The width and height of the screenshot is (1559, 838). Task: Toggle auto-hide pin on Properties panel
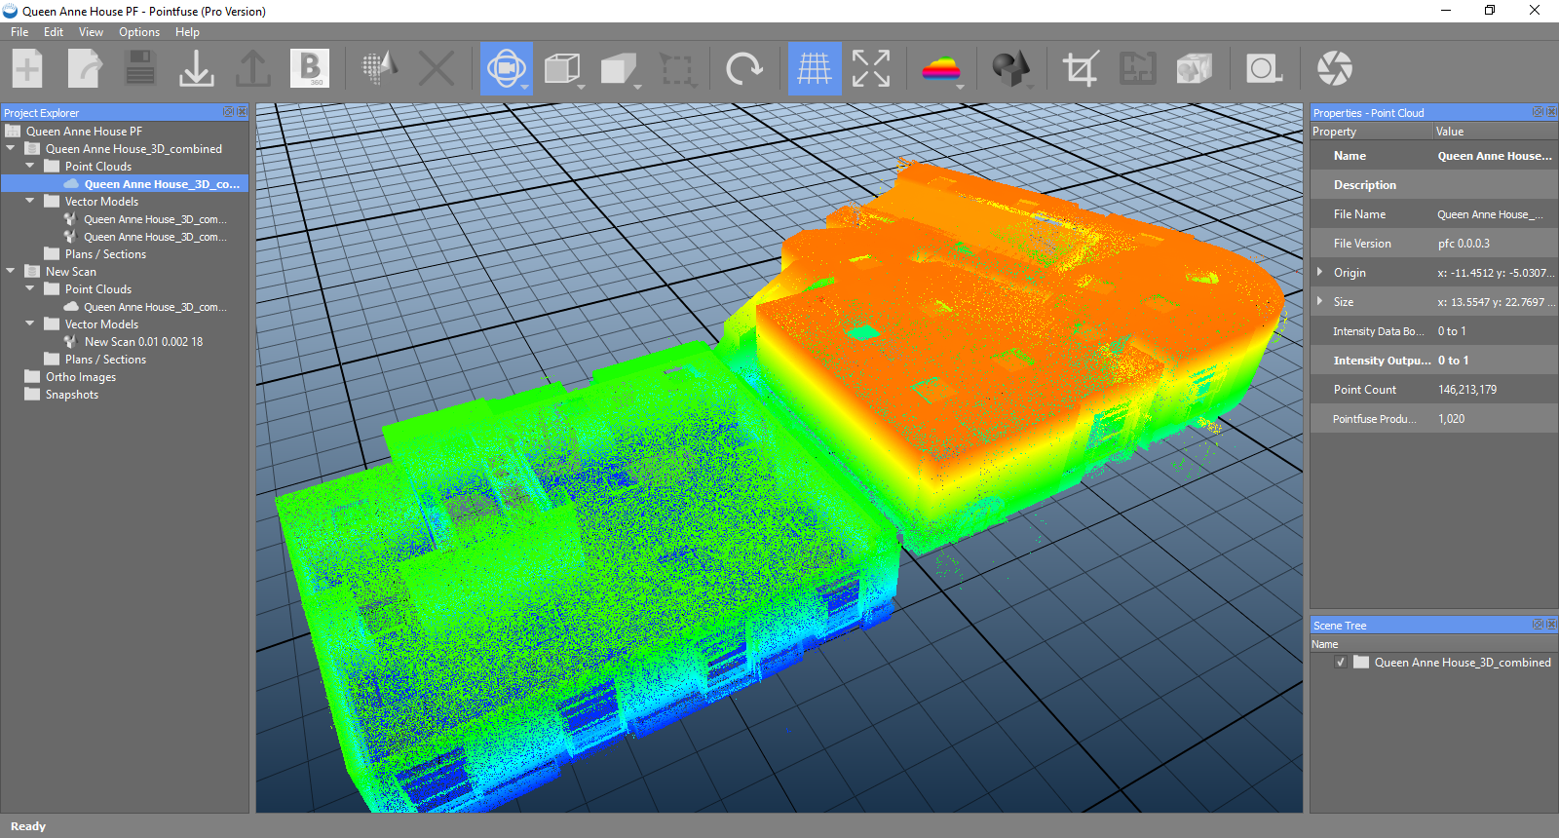[1539, 112]
